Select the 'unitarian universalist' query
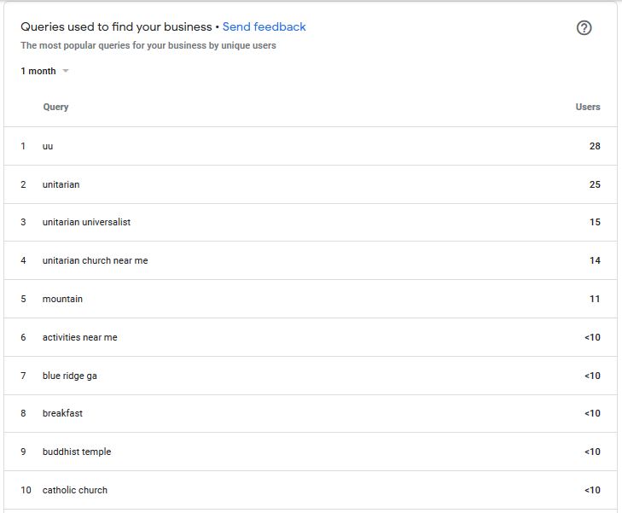This screenshot has width=622, height=513. click(x=86, y=222)
